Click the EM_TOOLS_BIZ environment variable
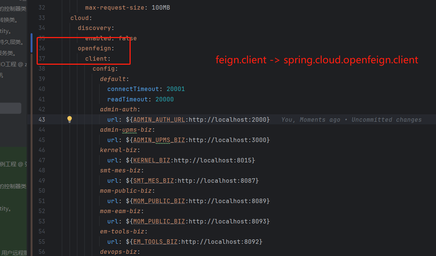 (x=155, y=242)
